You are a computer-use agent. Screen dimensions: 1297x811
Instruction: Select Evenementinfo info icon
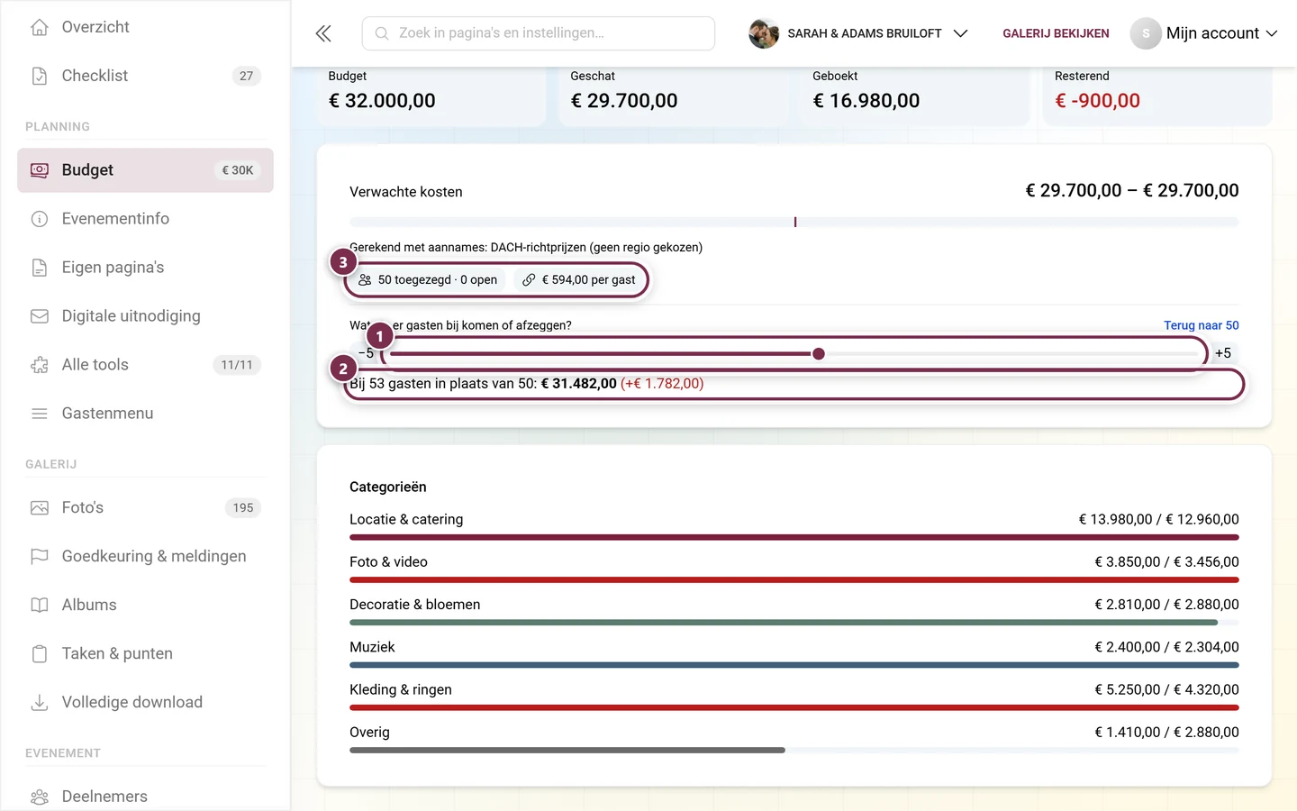point(40,218)
